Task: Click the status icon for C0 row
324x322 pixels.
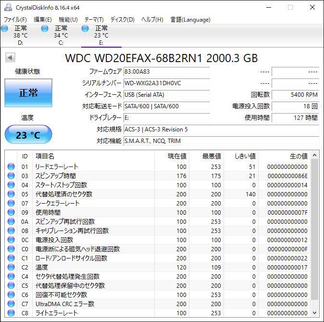Action: [11, 249]
